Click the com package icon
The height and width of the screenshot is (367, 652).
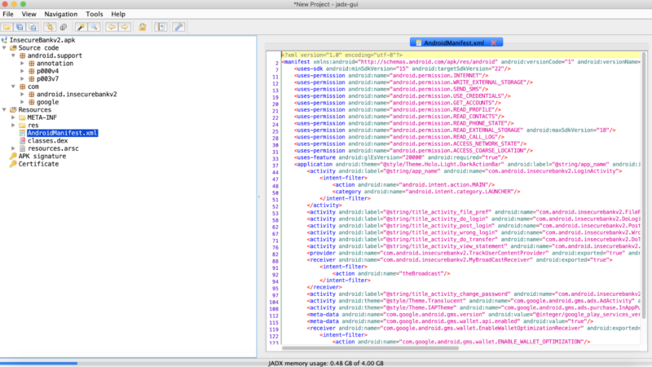(23, 86)
